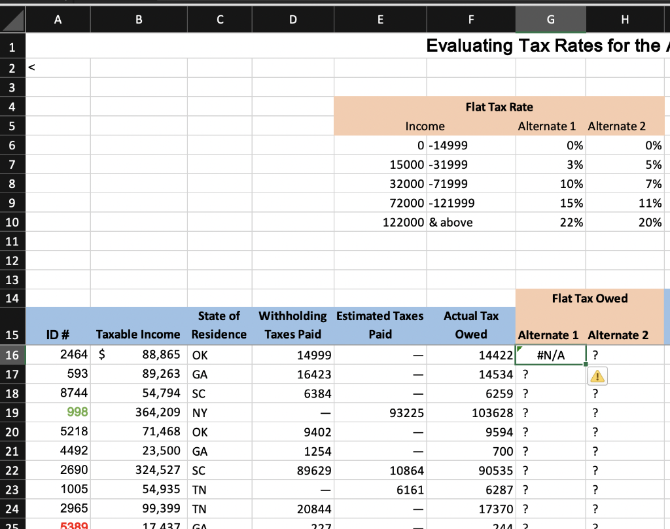Click the taxable income cell 88,865
The height and width of the screenshot is (529, 670).
click(x=139, y=355)
